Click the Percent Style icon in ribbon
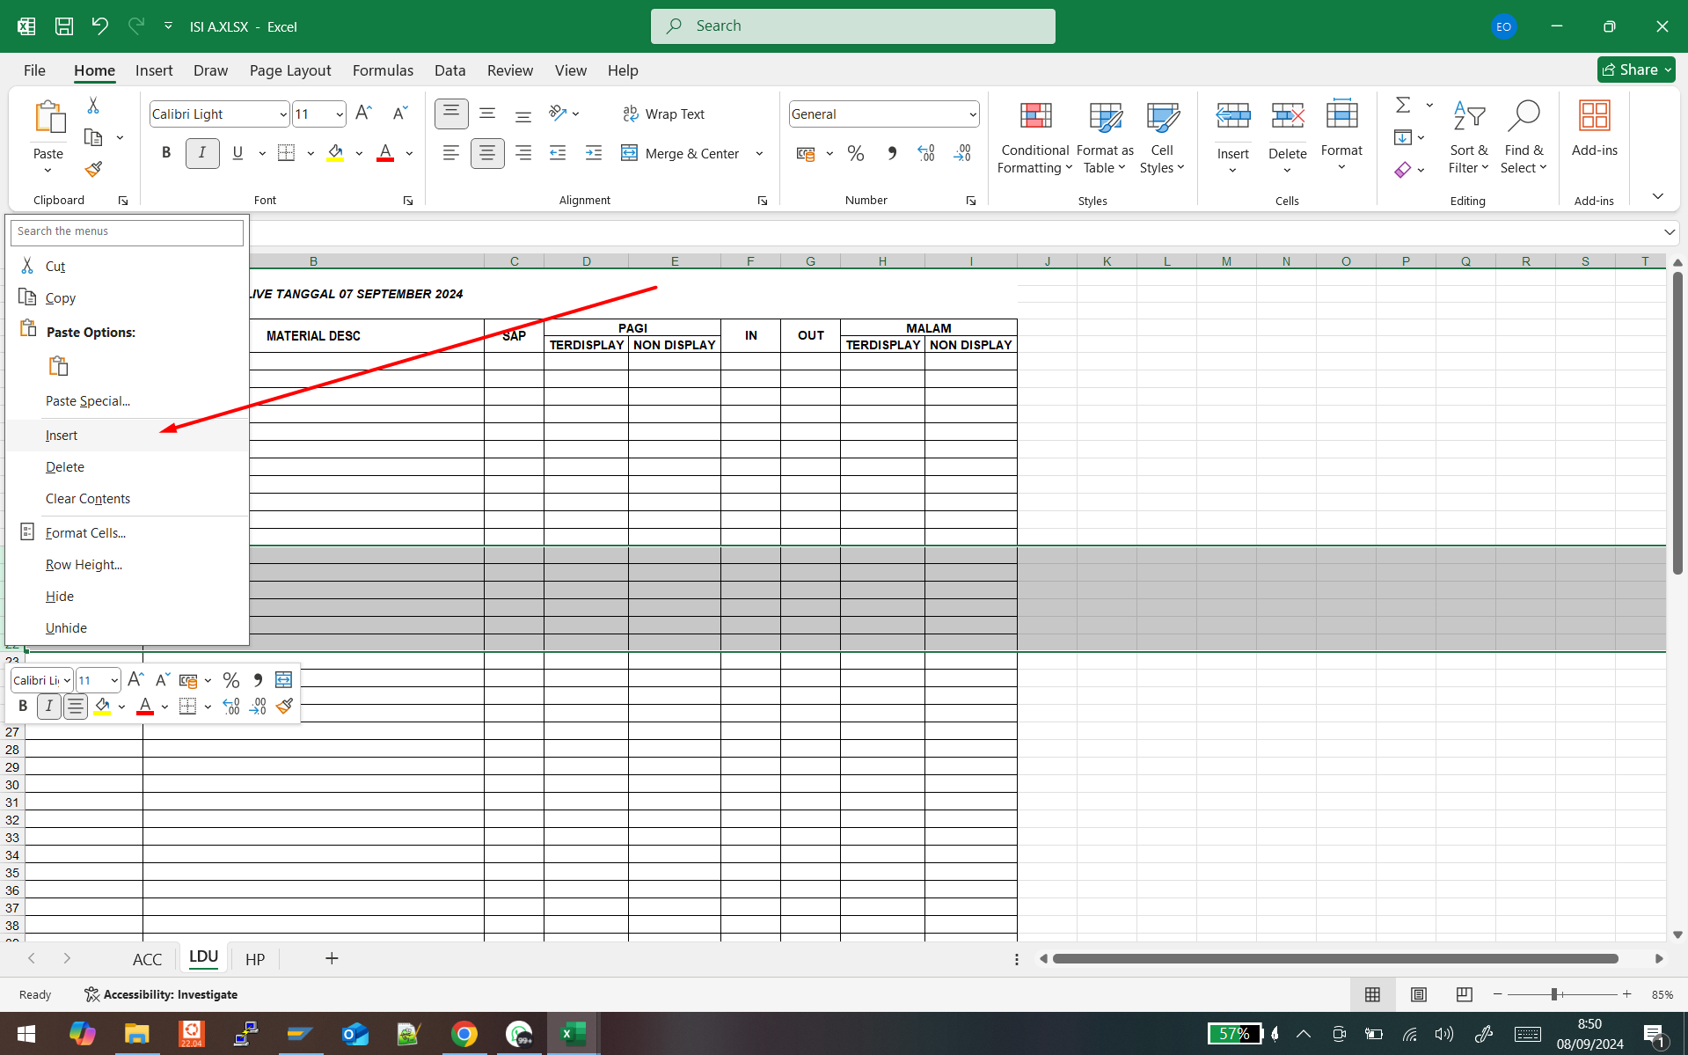Screen dimensions: 1688x1055 855,154
